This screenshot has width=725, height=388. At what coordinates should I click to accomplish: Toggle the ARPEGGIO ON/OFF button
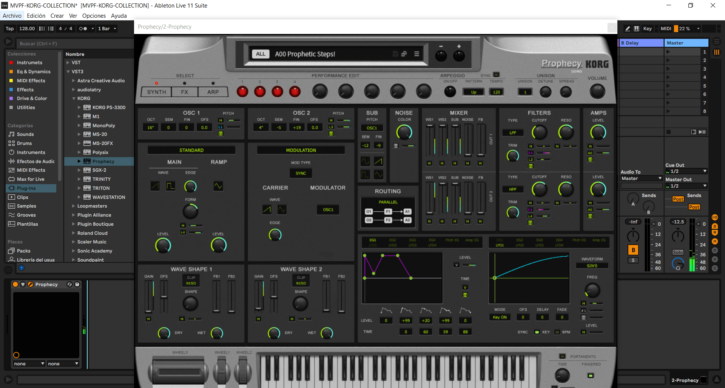(x=450, y=91)
